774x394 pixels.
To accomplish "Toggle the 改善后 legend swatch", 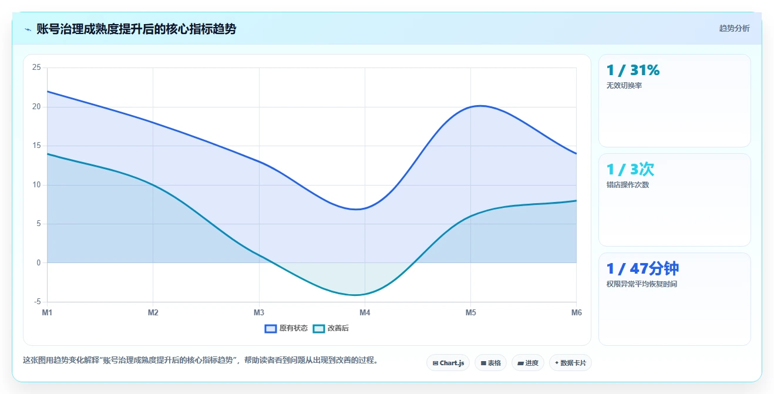I will point(319,328).
